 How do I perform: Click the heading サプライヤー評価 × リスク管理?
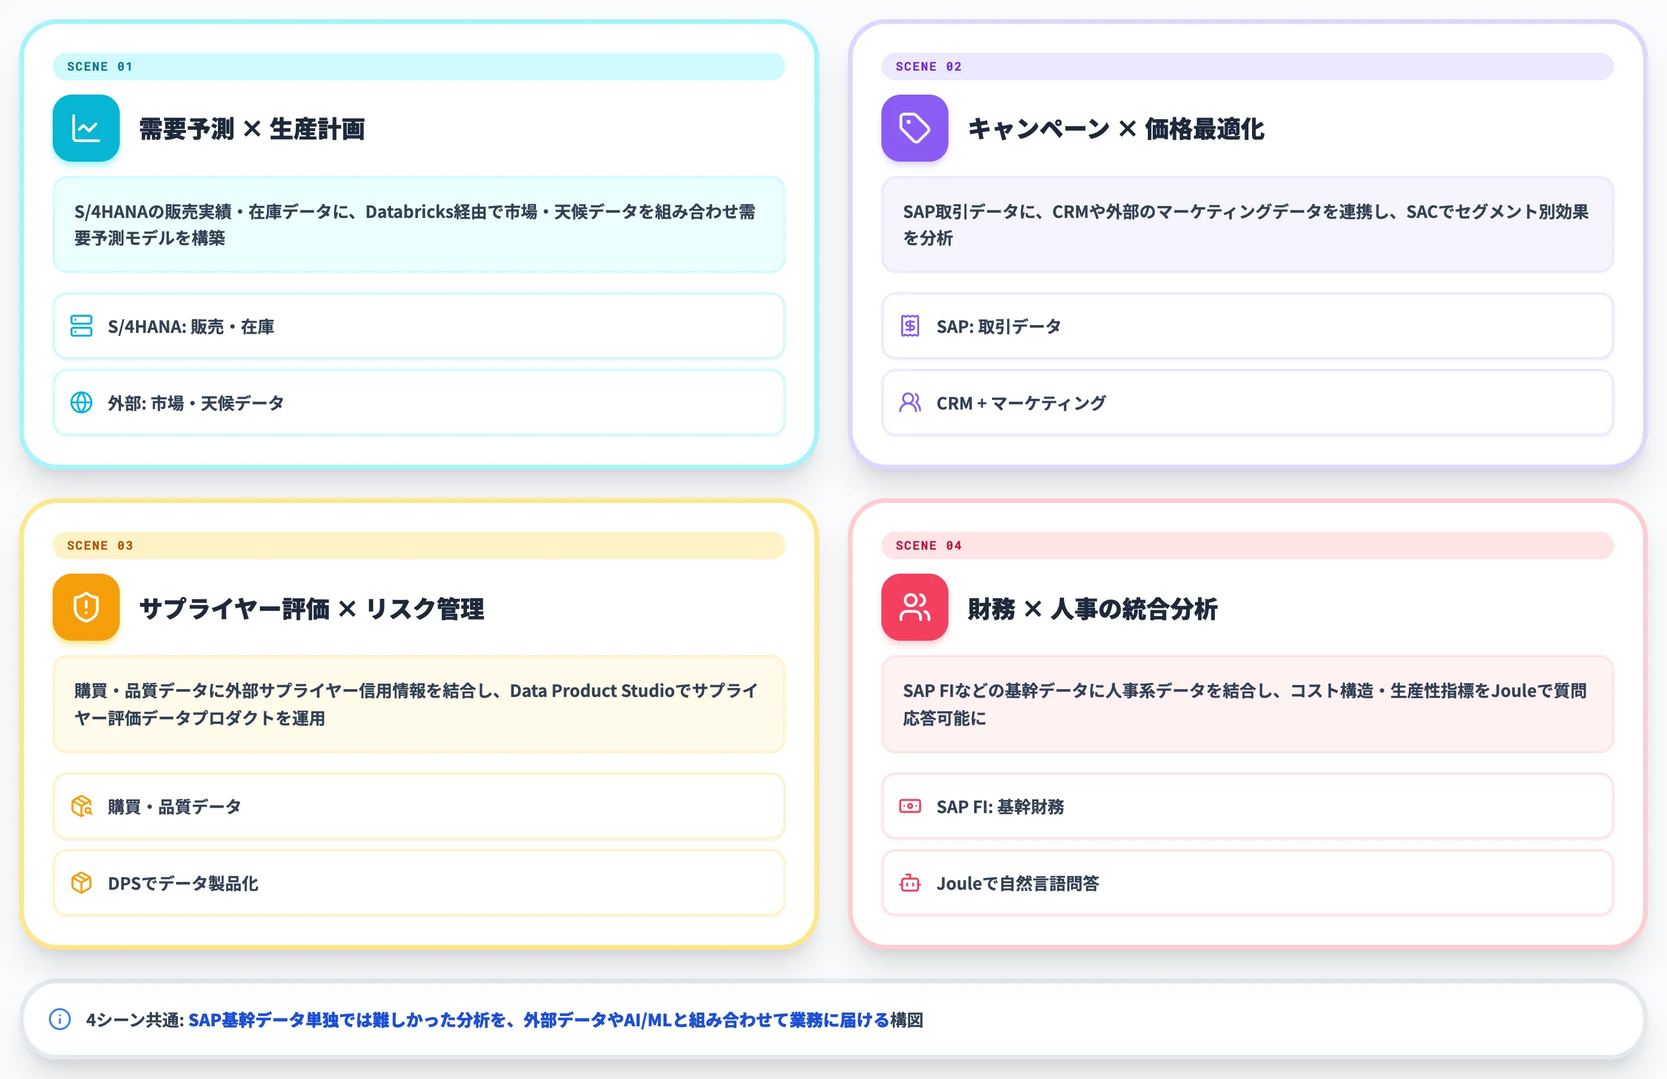312,608
